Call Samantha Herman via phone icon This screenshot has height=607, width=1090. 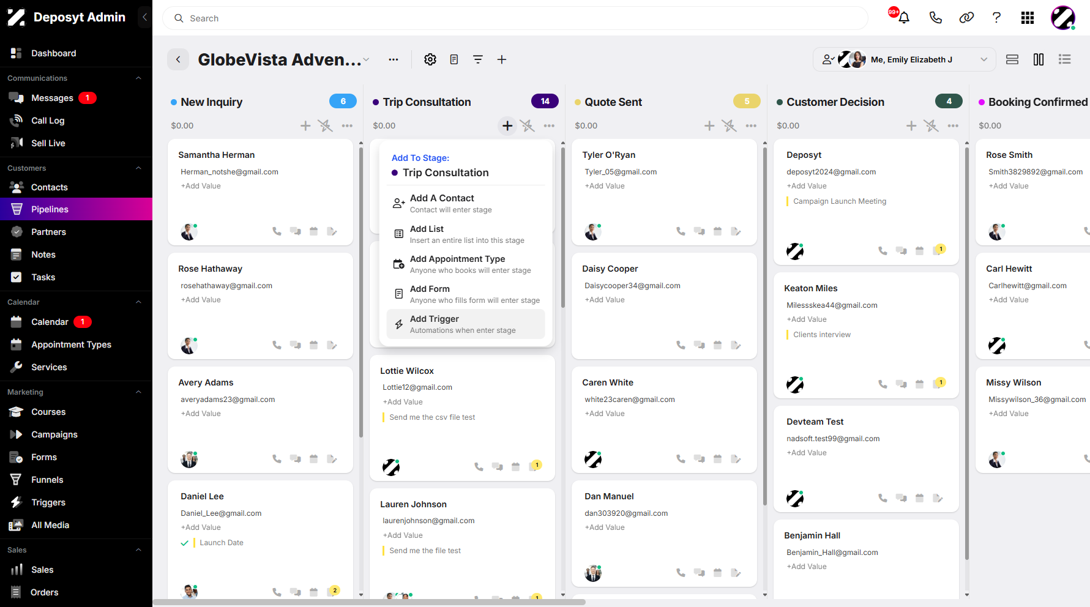[x=277, y=231]
